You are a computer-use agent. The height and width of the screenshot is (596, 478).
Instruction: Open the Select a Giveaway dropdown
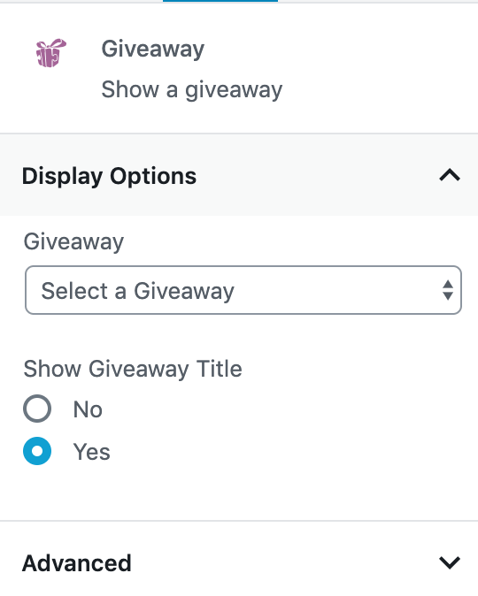point(243,290)
